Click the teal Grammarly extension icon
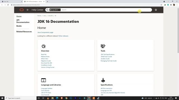 (x=168, y=5)
